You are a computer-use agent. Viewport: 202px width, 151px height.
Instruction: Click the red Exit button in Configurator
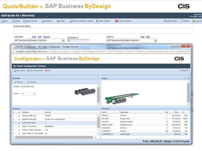(48, 71)
